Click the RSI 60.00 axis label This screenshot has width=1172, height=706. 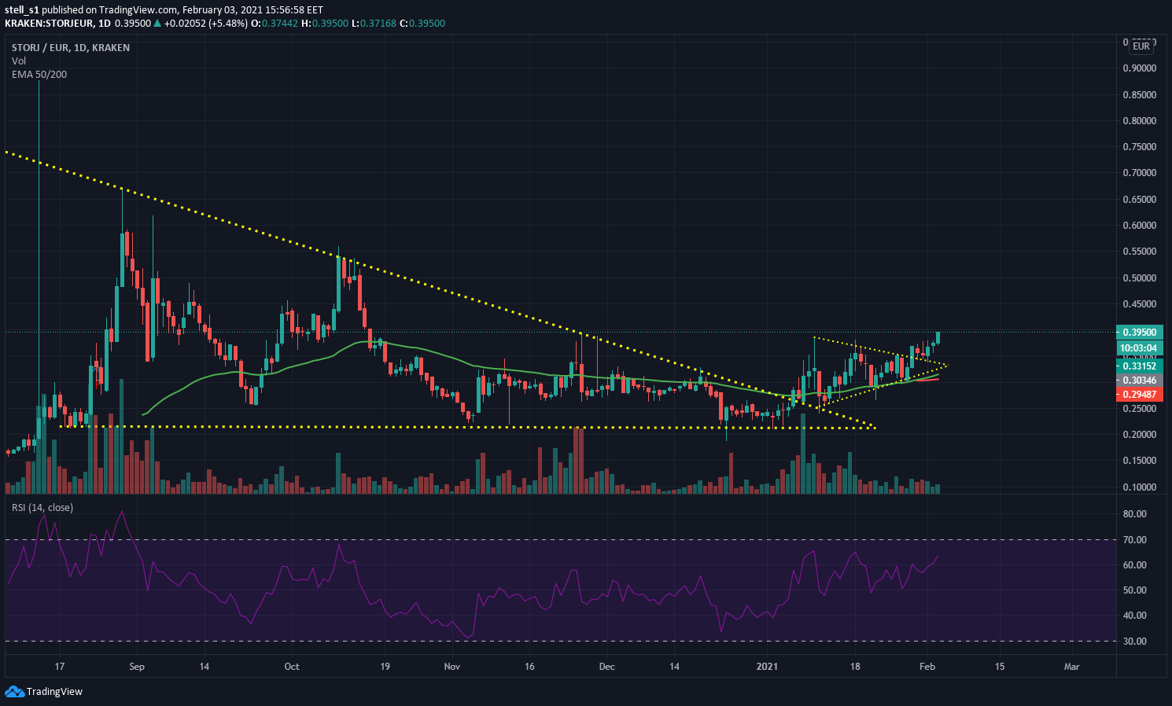pyautogui.click(x=1134, y=565)
